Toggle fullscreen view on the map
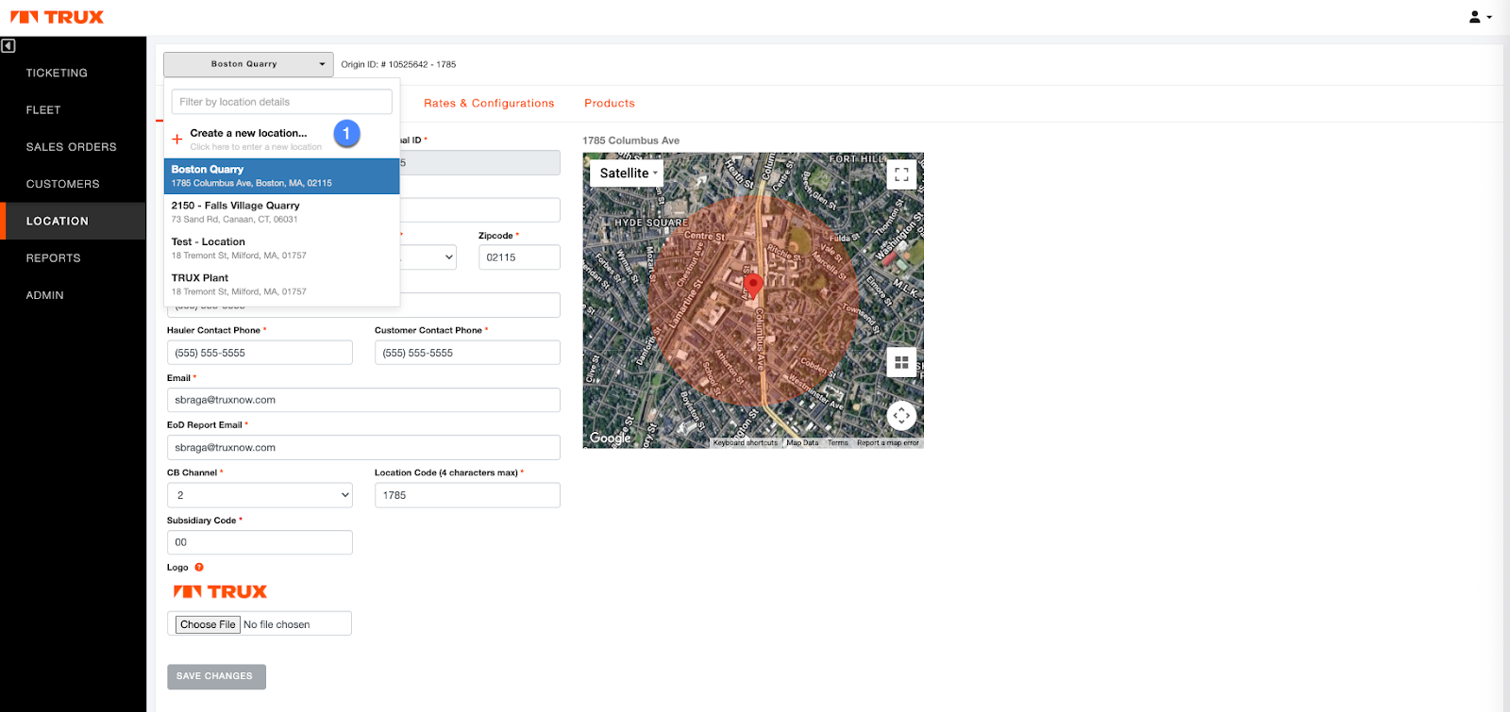Viewport: 1510px width, 712px height. pos(901,174)
